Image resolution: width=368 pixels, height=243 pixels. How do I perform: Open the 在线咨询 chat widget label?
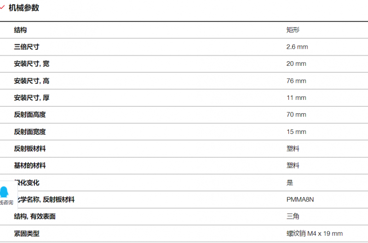[x=6, y=202]
